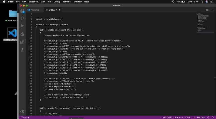Split the editor to the right
This screenshot has width=216, height=119.
pyautogui.click(x=207, y=10)
